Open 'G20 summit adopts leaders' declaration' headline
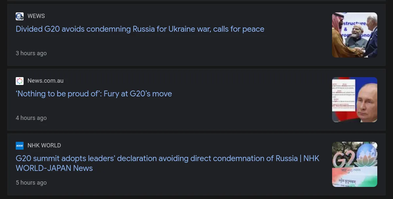 pos(157,158)
